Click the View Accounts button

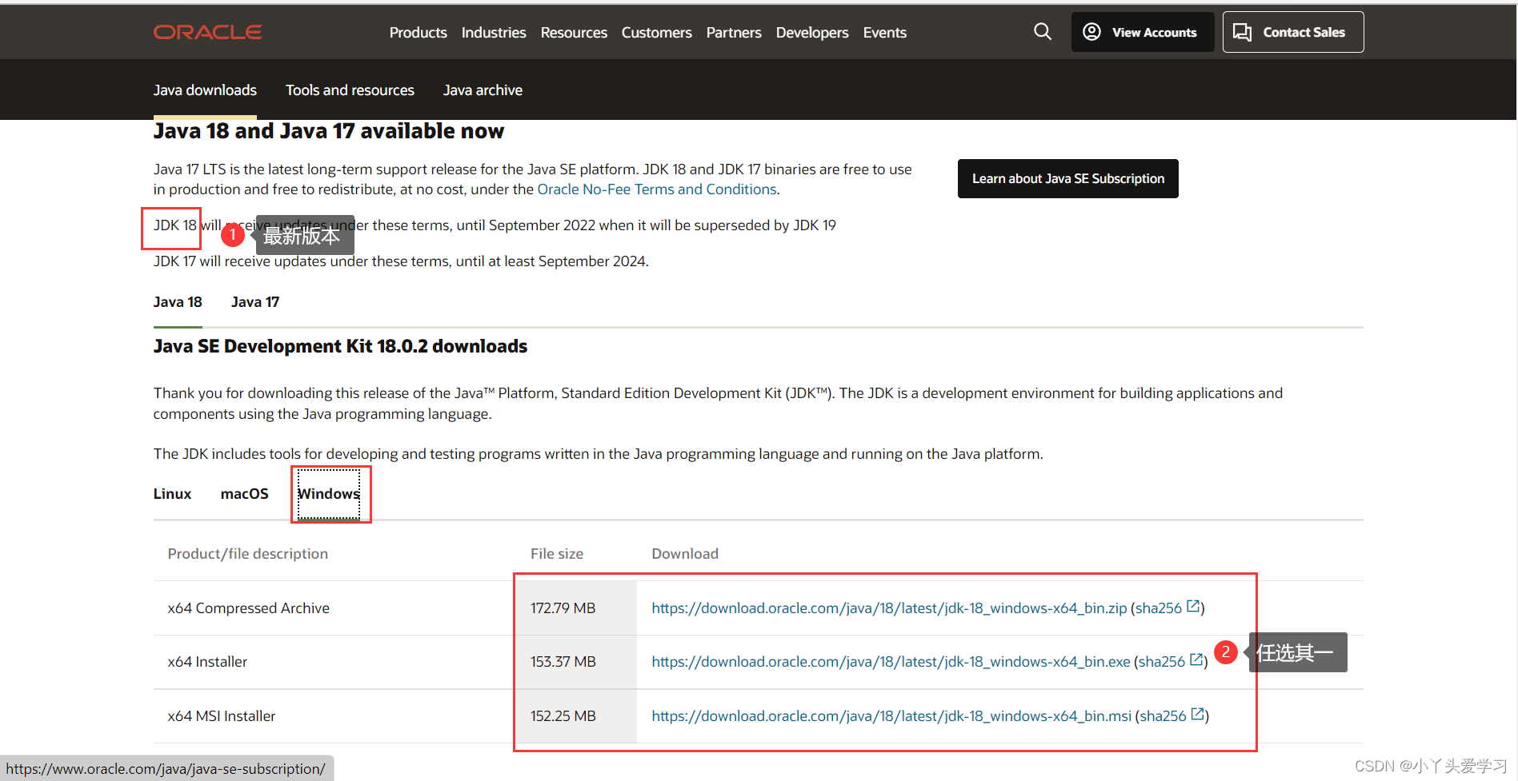coord(1143,32)
